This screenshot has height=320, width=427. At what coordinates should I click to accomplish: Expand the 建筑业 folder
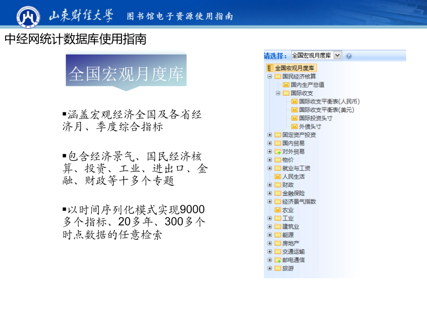coord(269,227)
